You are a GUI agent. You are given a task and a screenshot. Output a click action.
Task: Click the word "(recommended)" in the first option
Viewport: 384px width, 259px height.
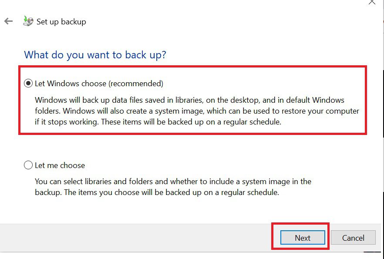coord(136,84)
